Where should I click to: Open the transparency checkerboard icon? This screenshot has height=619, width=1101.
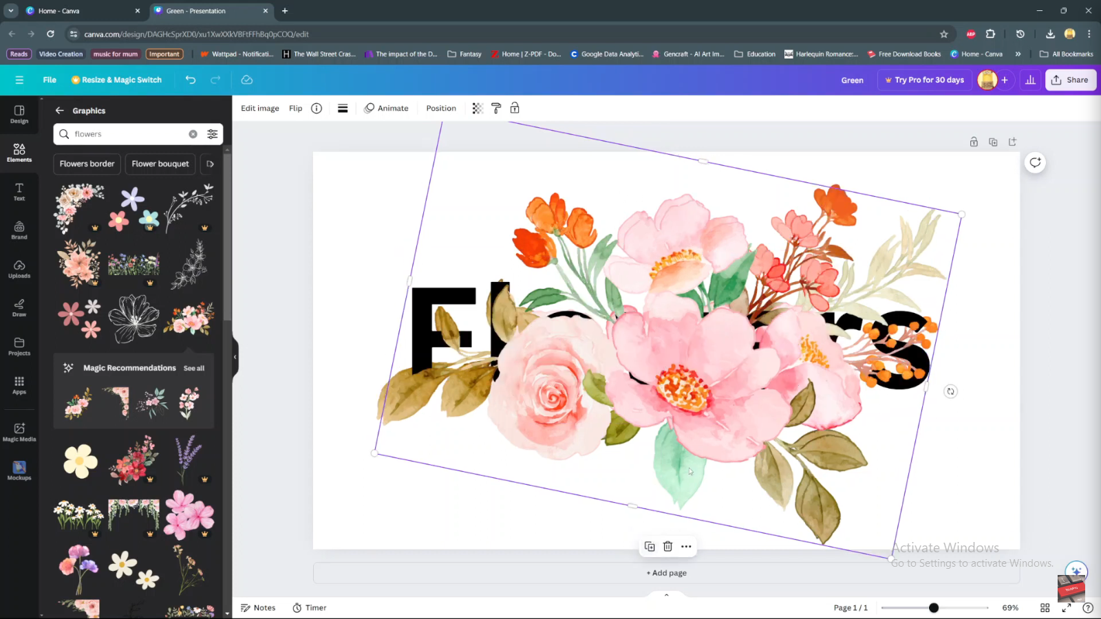tap(478, 108)
